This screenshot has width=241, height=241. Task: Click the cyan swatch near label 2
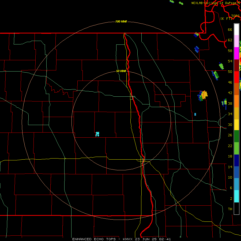[x=236, y=196]
